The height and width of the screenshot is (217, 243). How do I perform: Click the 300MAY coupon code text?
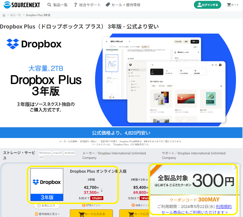pos(209,200)
